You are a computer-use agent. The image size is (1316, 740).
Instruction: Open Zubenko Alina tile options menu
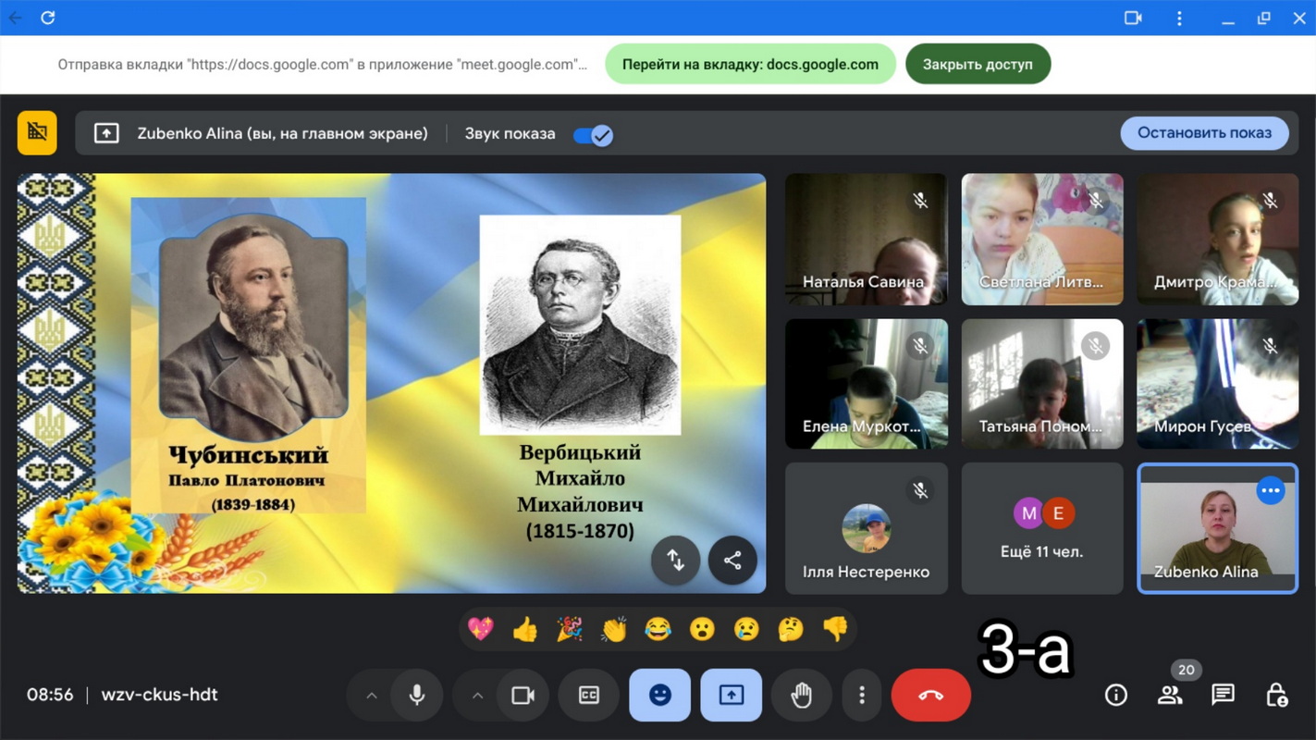pos(1271,490)
